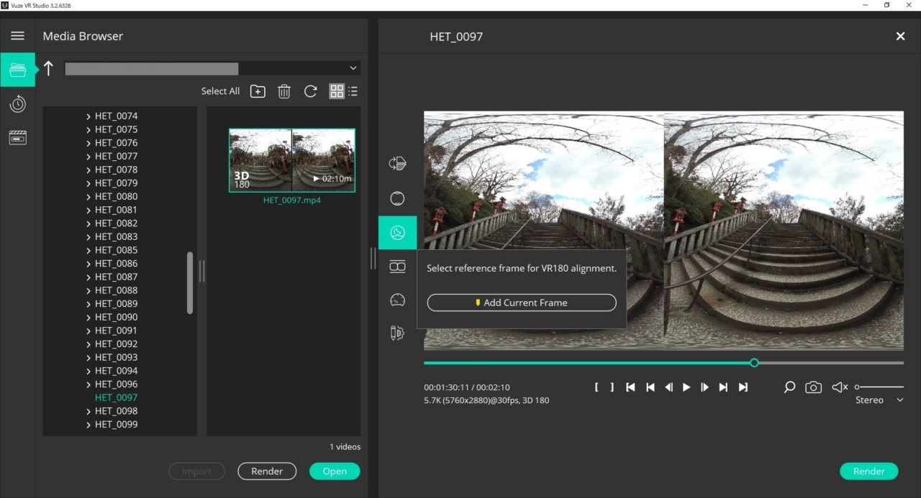Expand the HET_0086 folder chevron
Screen dimensions: 921x498
[89, 264]
